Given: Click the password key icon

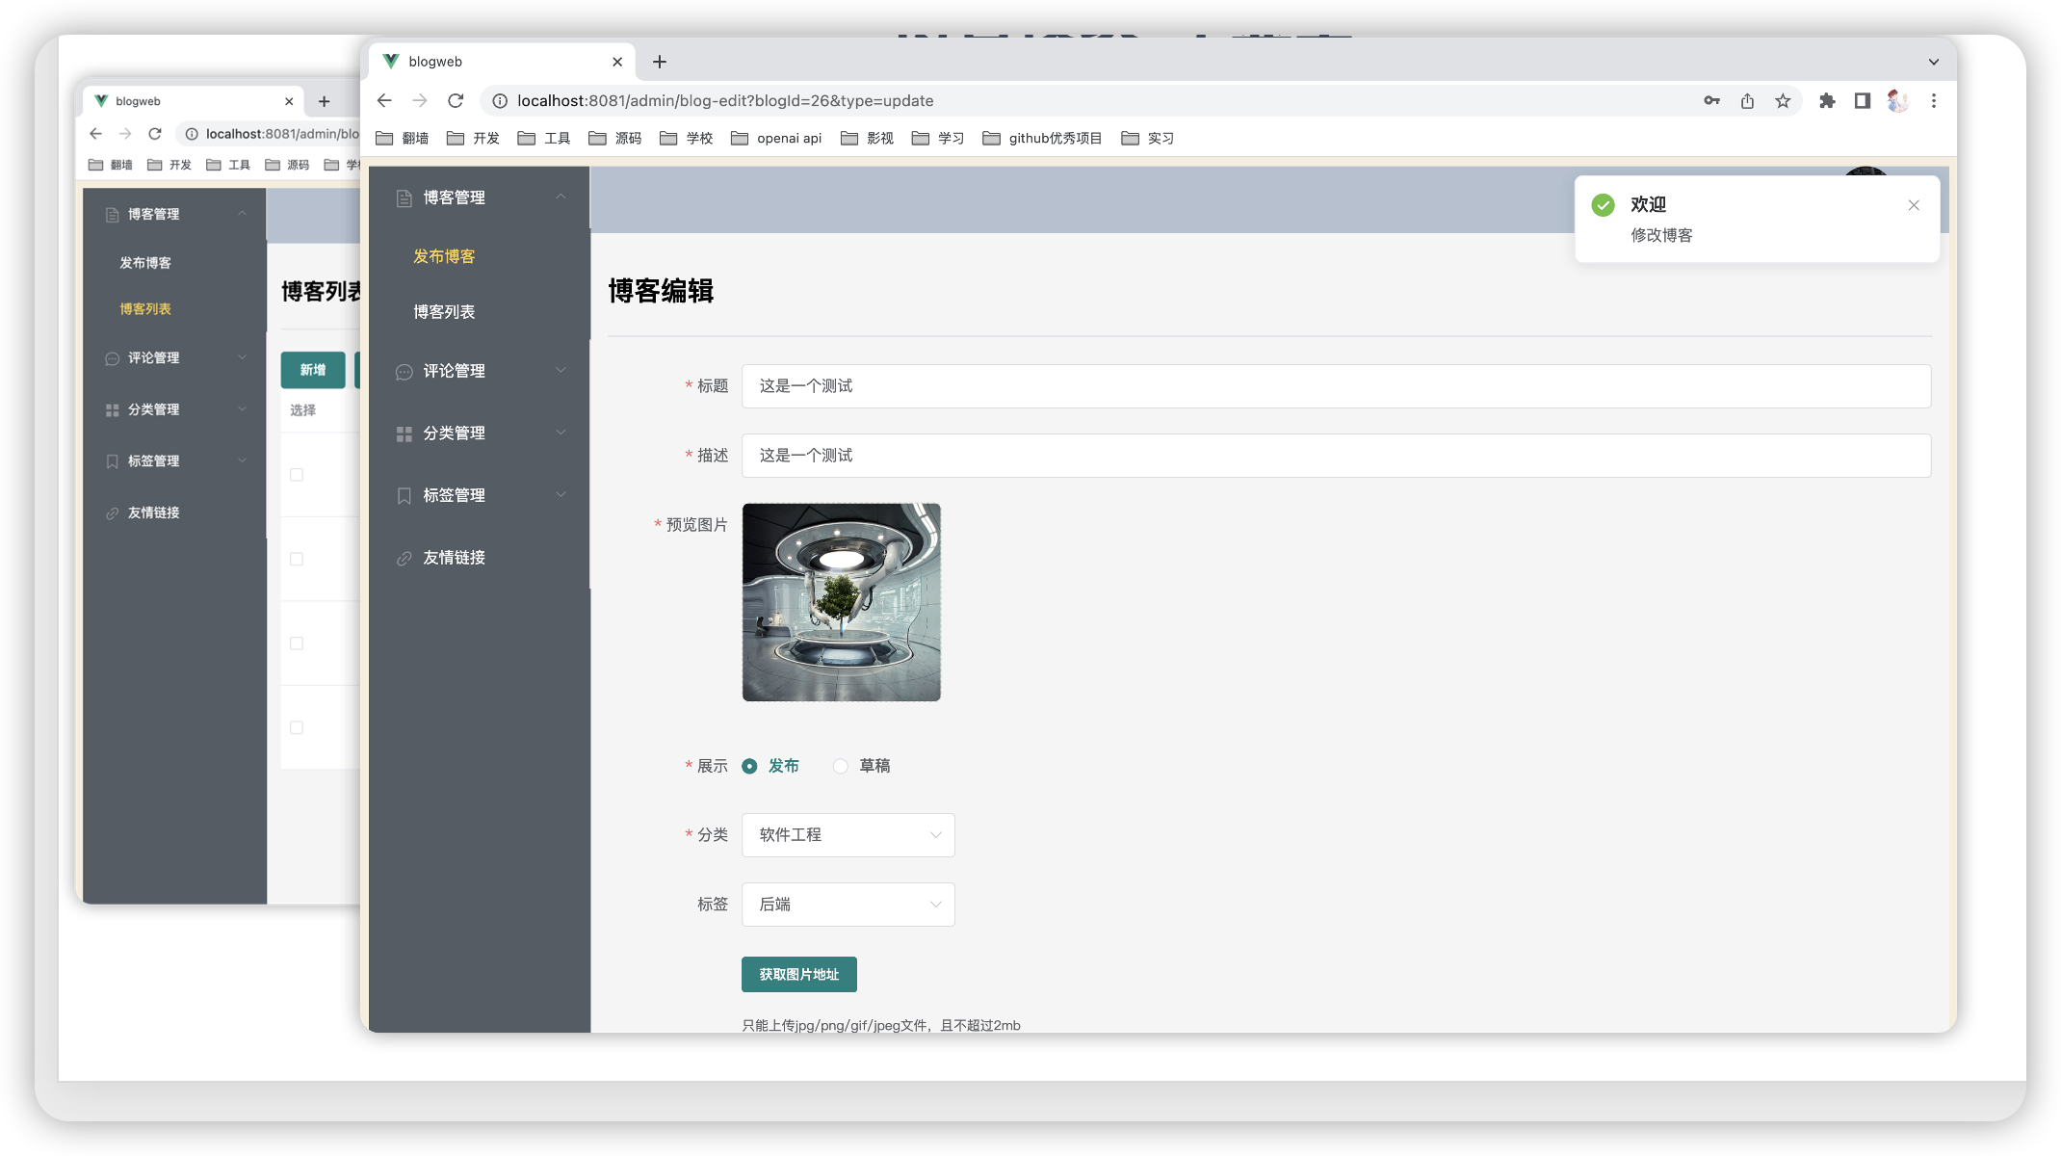Looking at the screenshot, I should [x=1711, y=100].
